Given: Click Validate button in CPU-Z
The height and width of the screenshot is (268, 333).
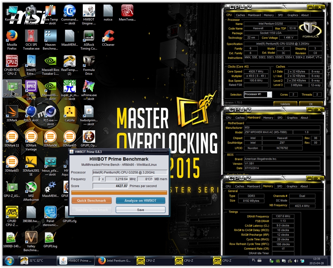Looking at the screenshot, I should pyautogui.click(x=285, y=104).
